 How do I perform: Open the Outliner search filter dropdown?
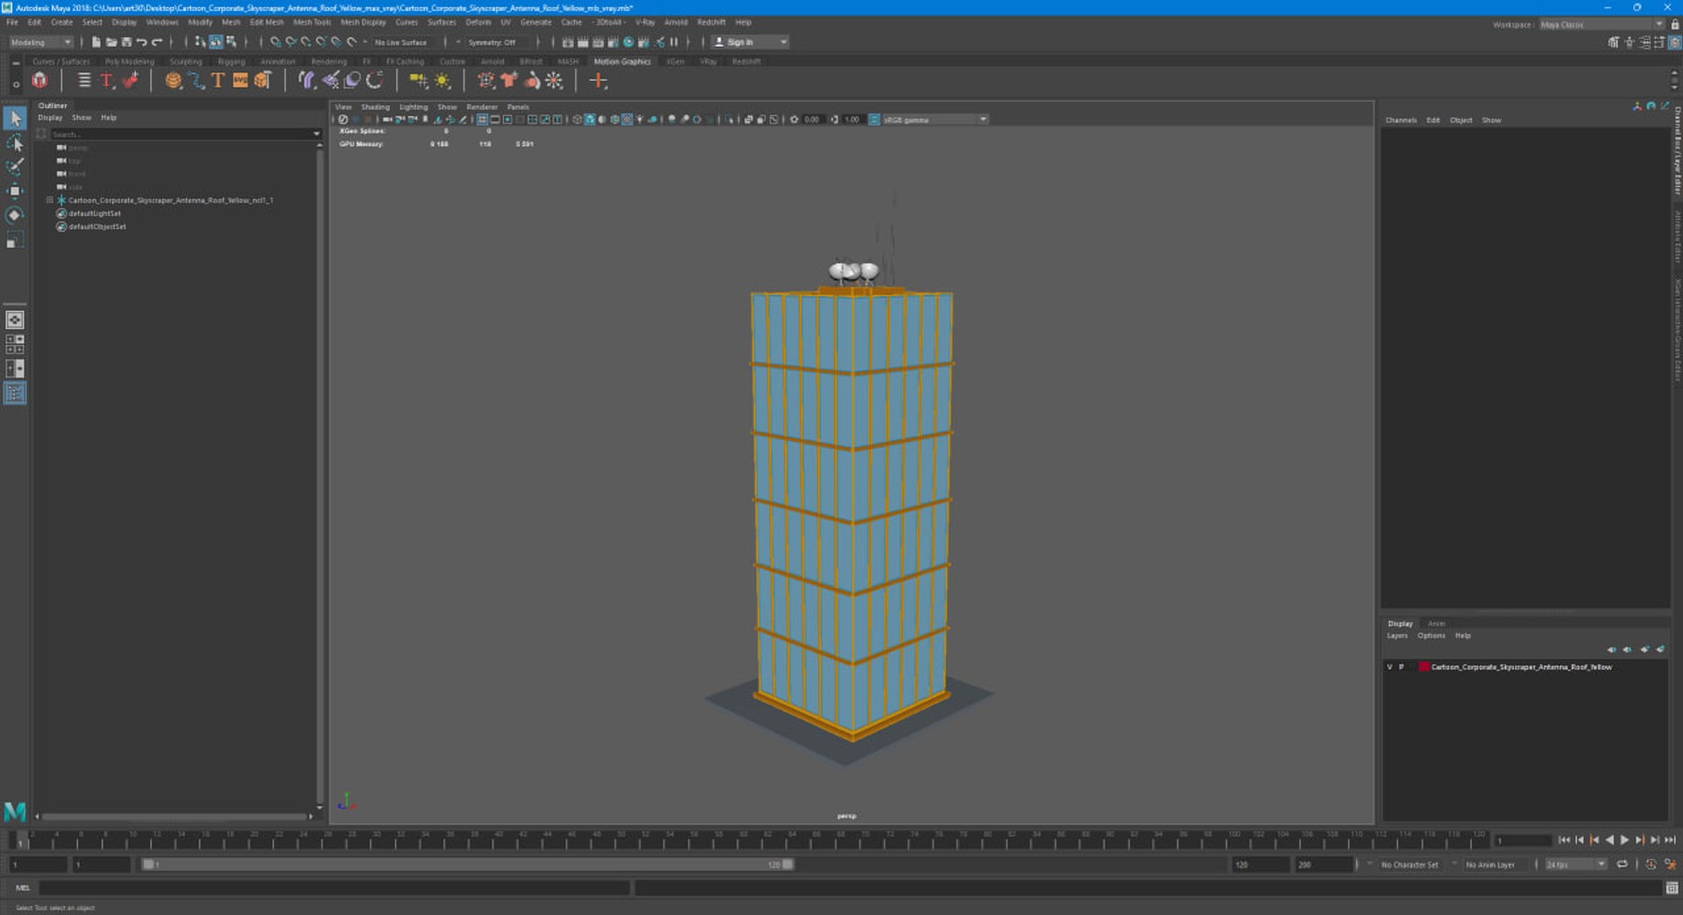pyautogui.click(x=316, y=134)
